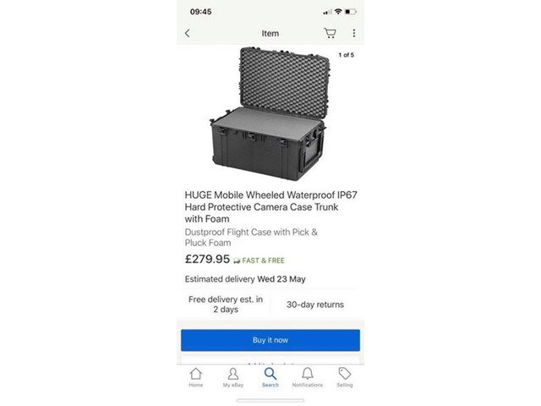Select the HUGE Mobile Wheeled Waterproof title
This screenshot has width=541, height=406.
(270, 206)
